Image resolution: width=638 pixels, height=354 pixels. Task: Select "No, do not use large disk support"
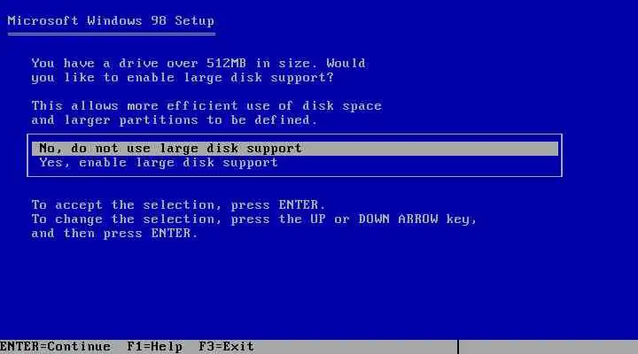(x=170, y=149)
